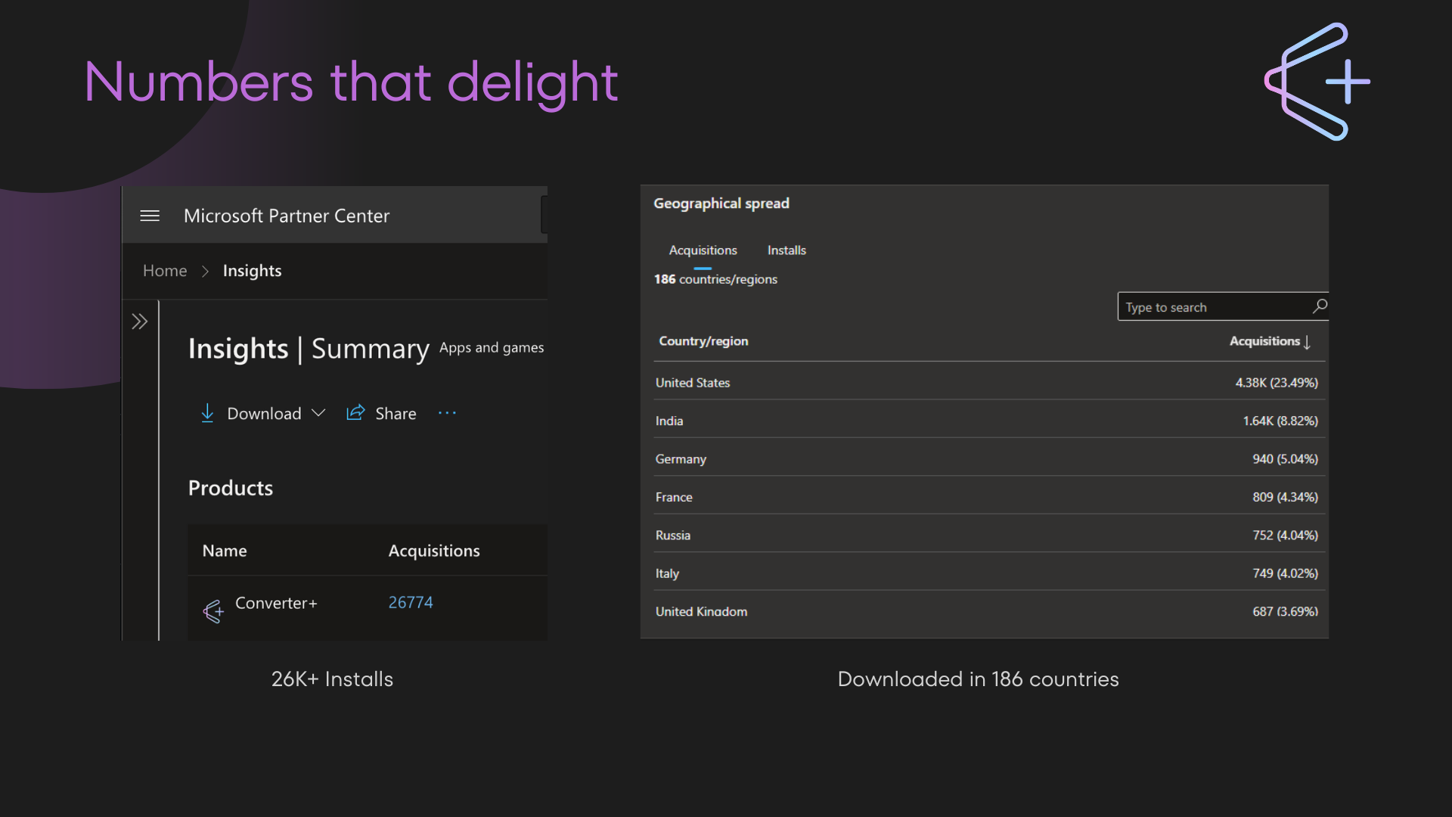Open the Download dropdown chevron
The image size is (1452, 817).
coord(318,413)
